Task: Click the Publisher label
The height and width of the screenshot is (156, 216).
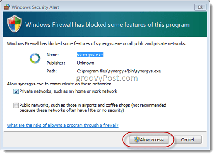Action: 56,63
